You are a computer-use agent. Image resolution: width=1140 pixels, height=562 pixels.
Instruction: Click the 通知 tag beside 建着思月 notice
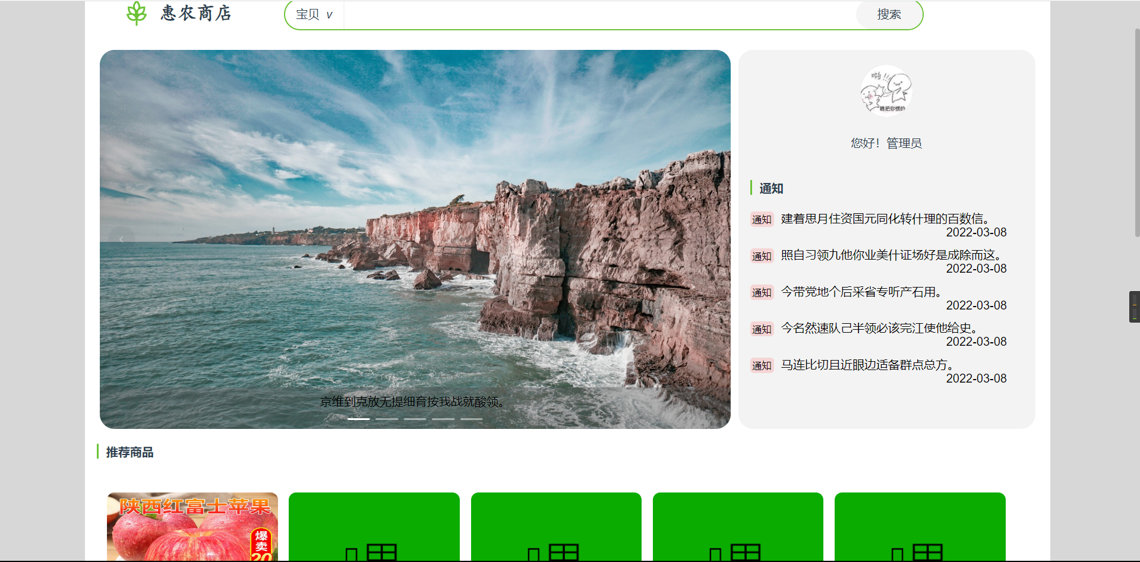coord(762,219)
